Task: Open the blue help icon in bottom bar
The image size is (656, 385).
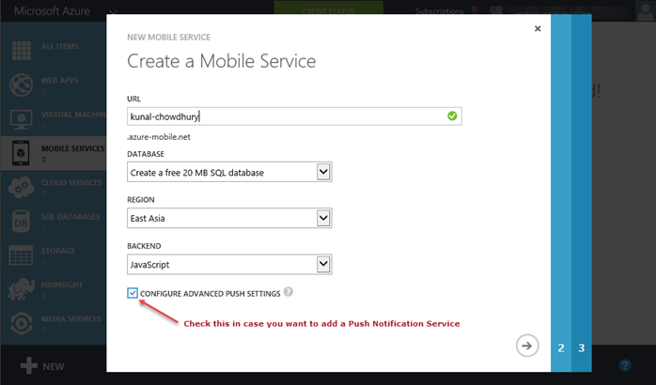Action: 625,365
